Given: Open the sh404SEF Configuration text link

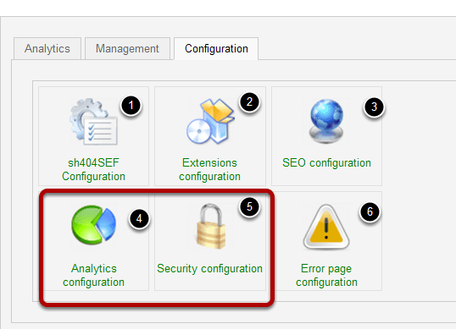Looking at the screenshot, I should pyautogui.click(x=93, y=169).
